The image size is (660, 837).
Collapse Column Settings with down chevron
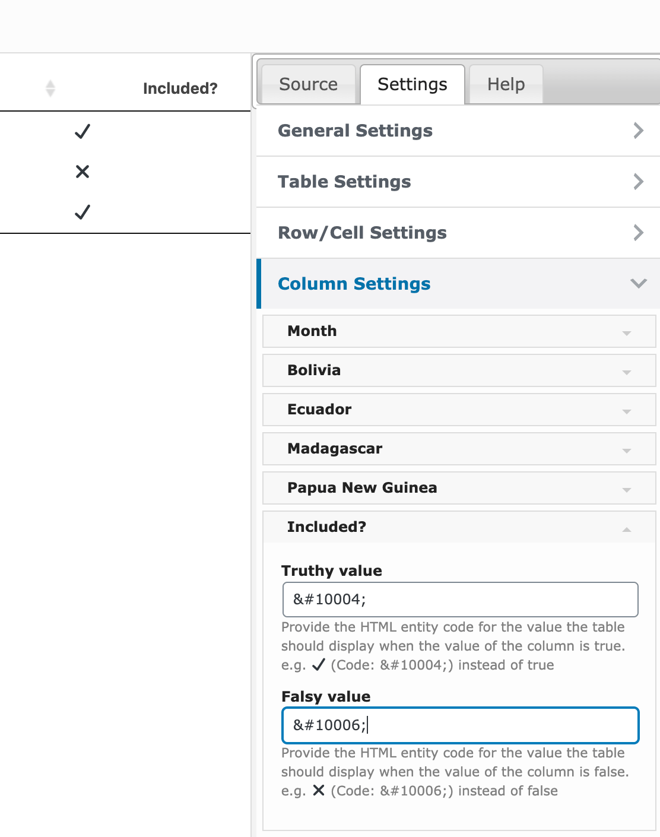coord(638,284)
